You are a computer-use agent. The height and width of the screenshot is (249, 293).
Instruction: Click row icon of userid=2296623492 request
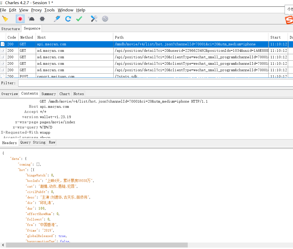point(3,51)
